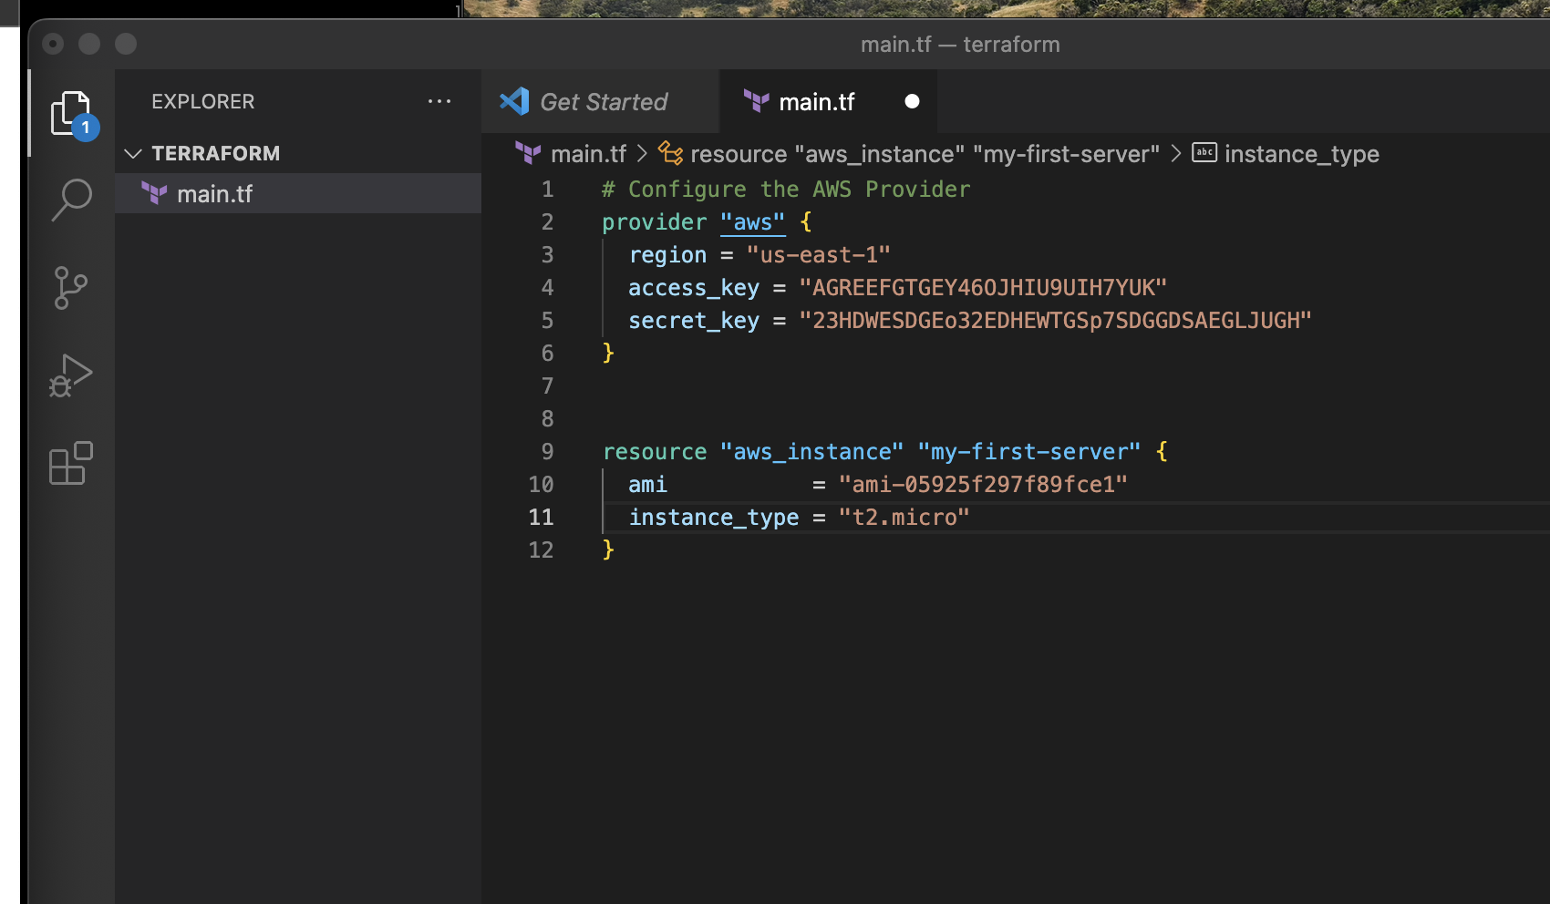Collapse the TERRAFORM folder in Explorer
The image size is (1550, 904).
point(133,153)
